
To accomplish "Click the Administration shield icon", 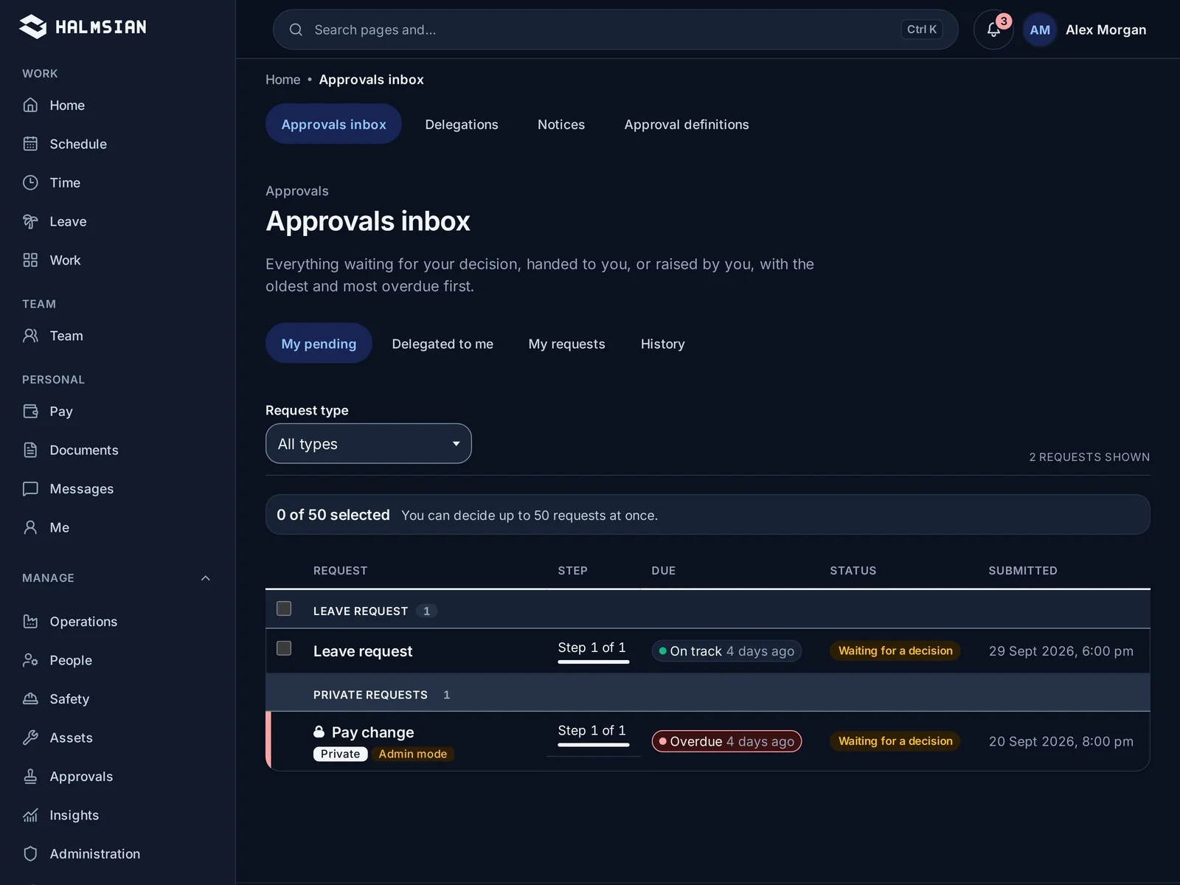I will click(x=30, y=853).
